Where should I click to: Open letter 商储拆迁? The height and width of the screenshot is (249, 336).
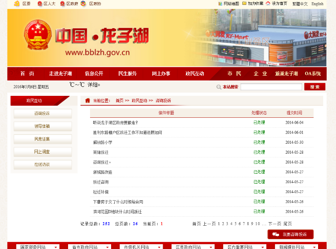coord(101,152)
